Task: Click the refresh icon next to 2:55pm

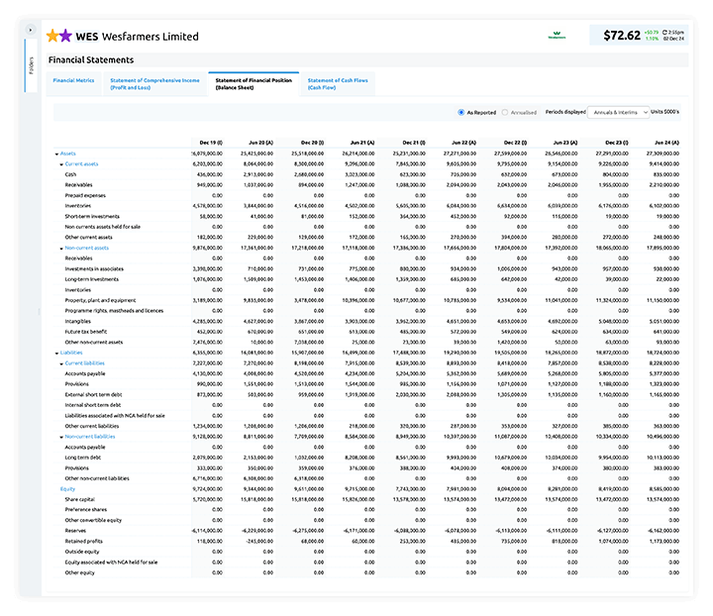Action: tap(667, 31)
